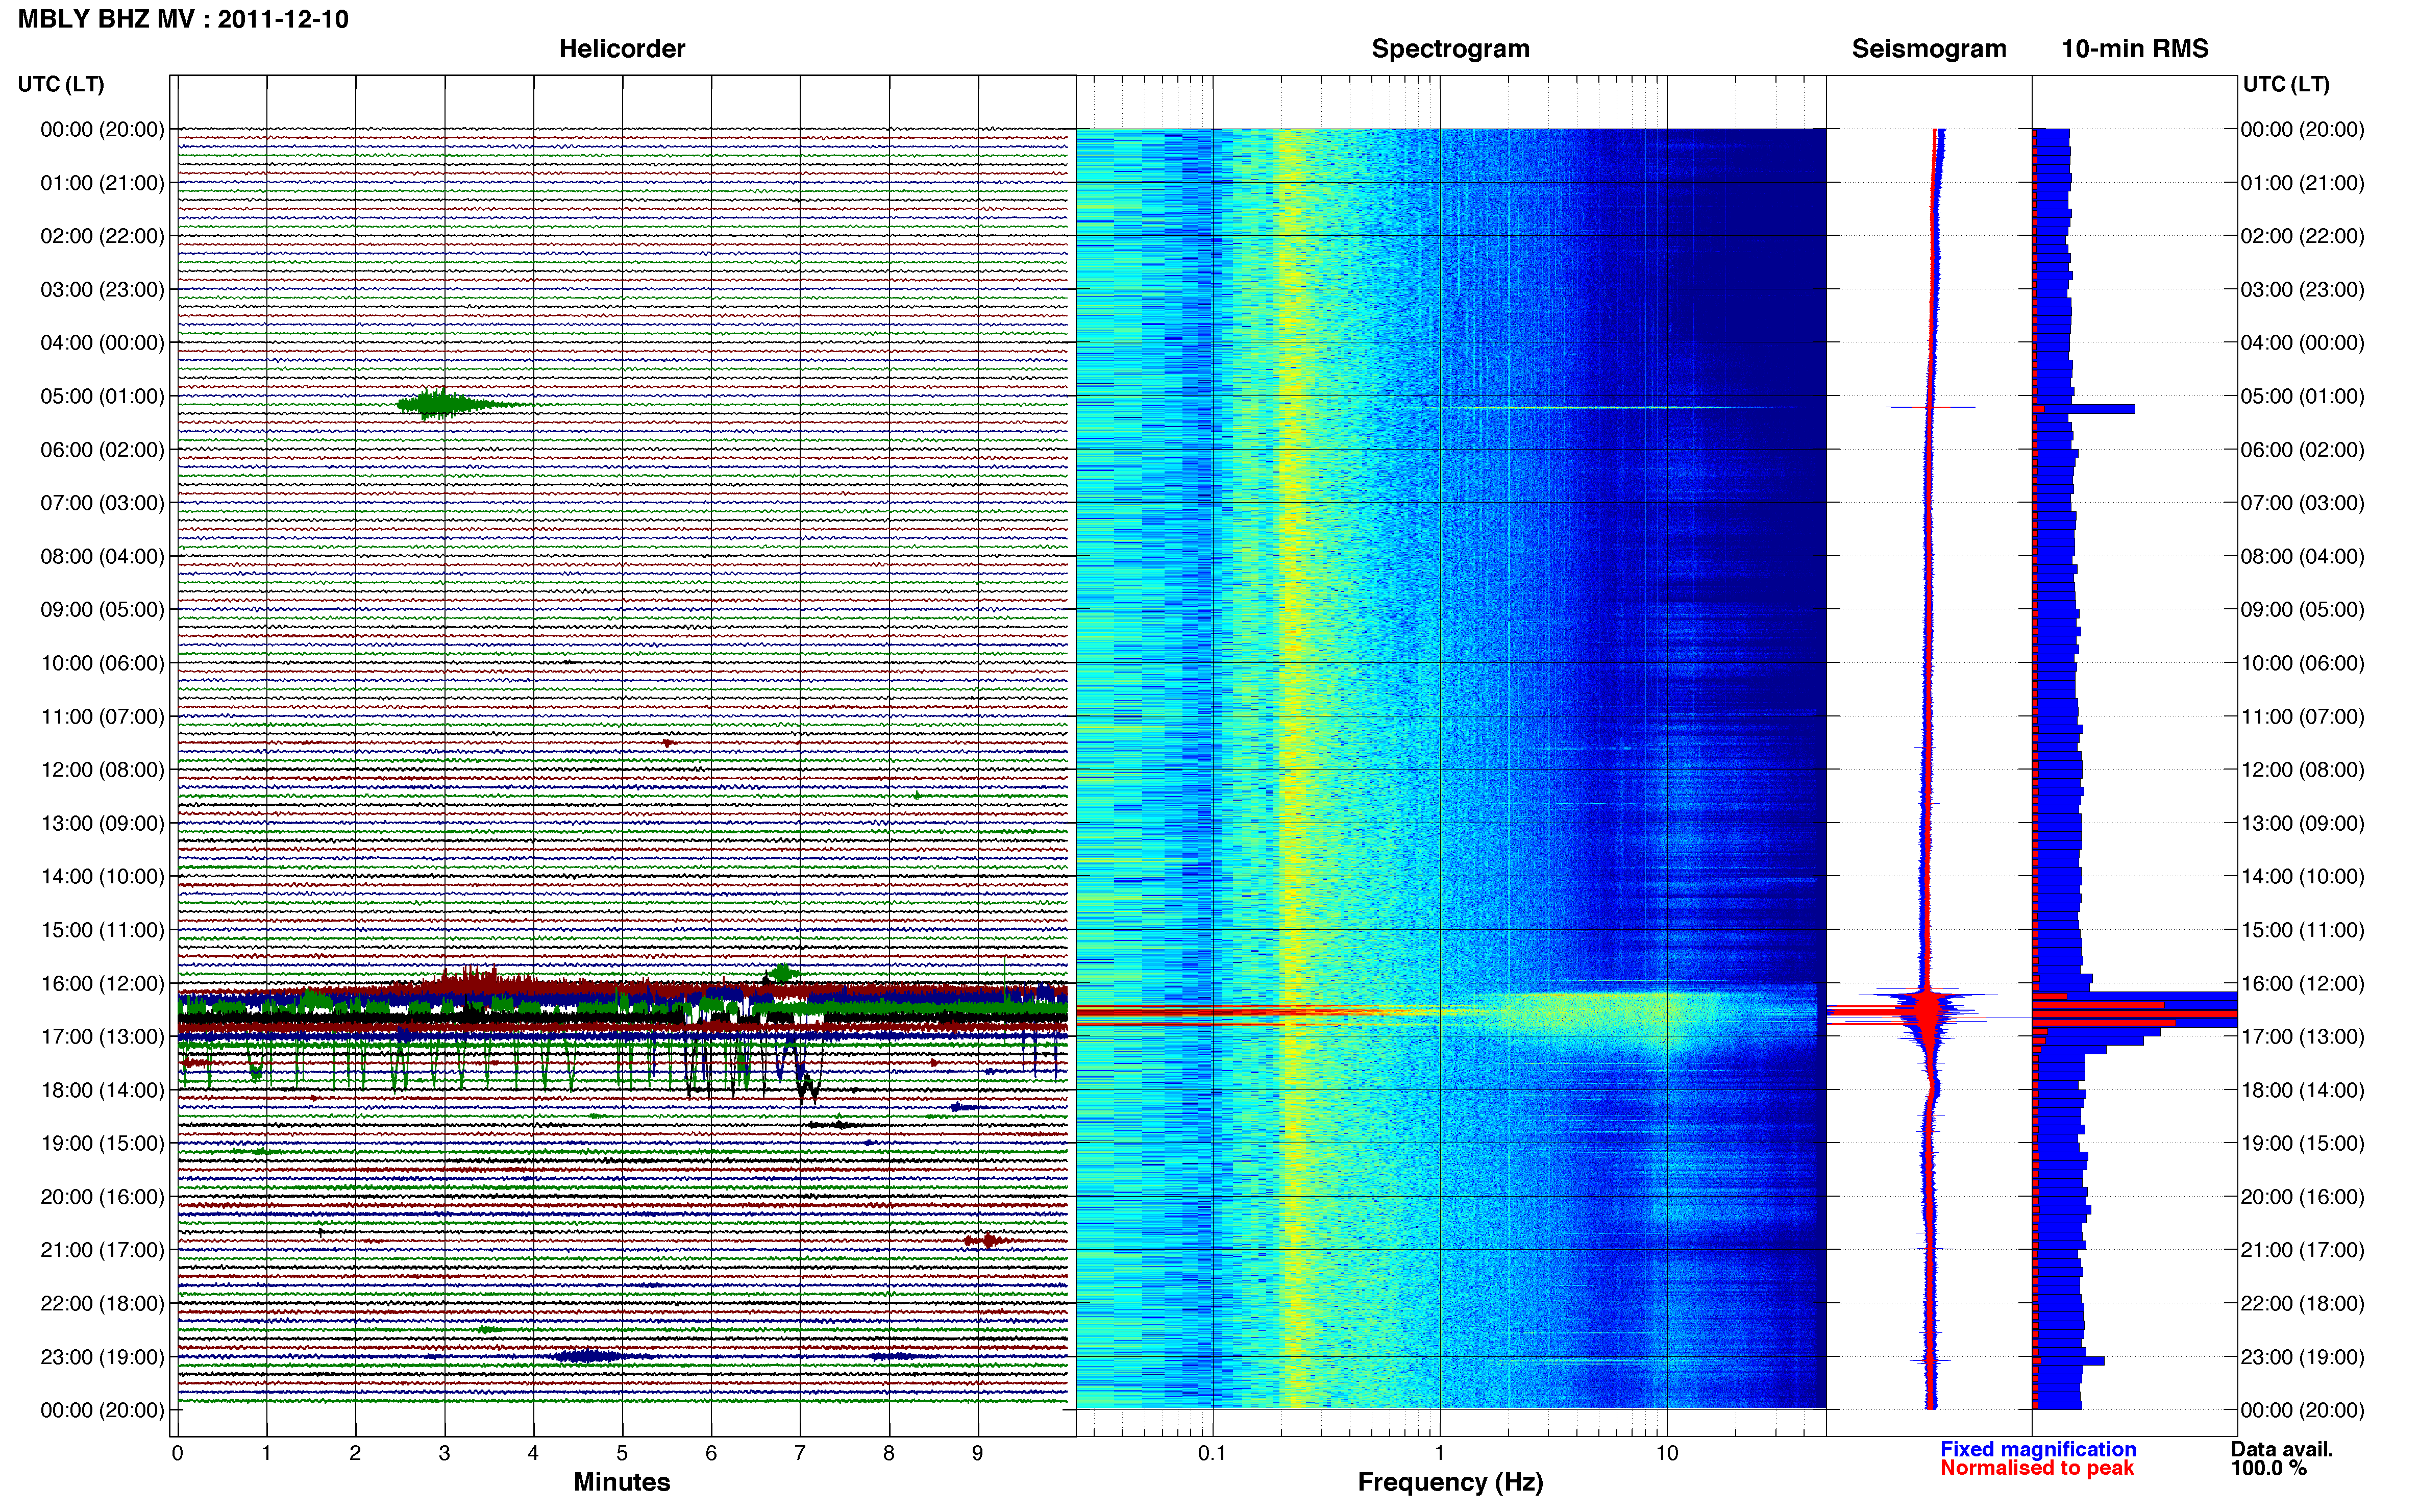Click the 'Normalised to peak' legend text
Screen dimensions: 2419x1512
point(2037,1468)
